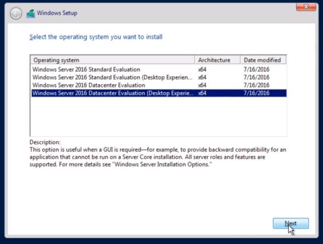Sort by Architecture column header
Screen dimensions: 323x244
pyautogui.click(x=218, y=60)
